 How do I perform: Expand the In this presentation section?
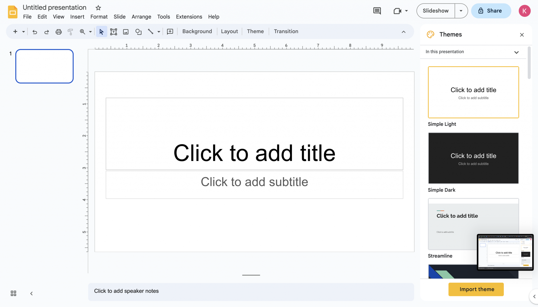point(516,52)
